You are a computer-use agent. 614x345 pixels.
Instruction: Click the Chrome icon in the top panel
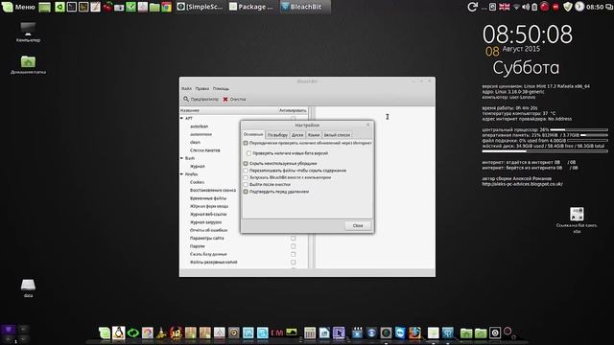(x=166, y=7)
